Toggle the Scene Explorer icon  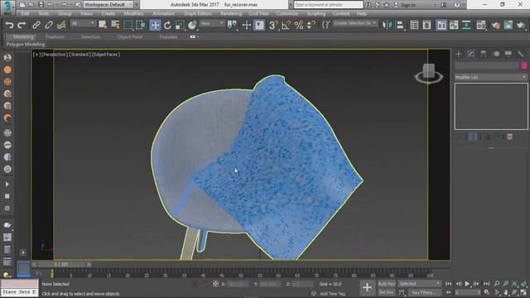point(414,25)
